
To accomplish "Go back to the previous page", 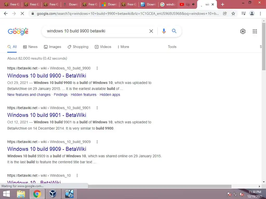I will (6, 13).
